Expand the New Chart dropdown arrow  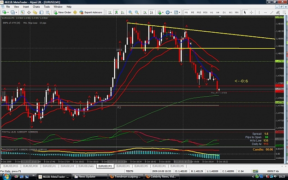[x=8, y=12]
